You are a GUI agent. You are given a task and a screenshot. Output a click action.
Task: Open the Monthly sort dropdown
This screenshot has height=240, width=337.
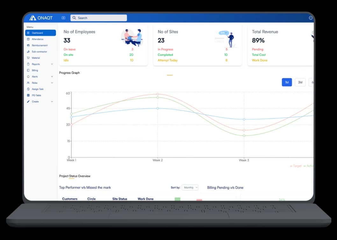(190, 187)
